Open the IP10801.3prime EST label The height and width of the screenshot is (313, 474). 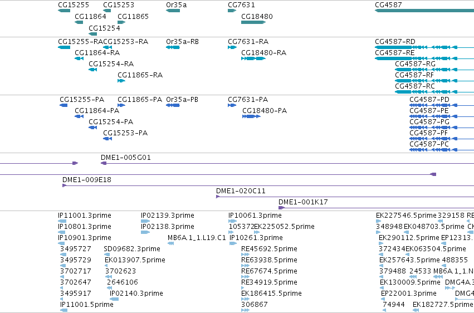85,227
